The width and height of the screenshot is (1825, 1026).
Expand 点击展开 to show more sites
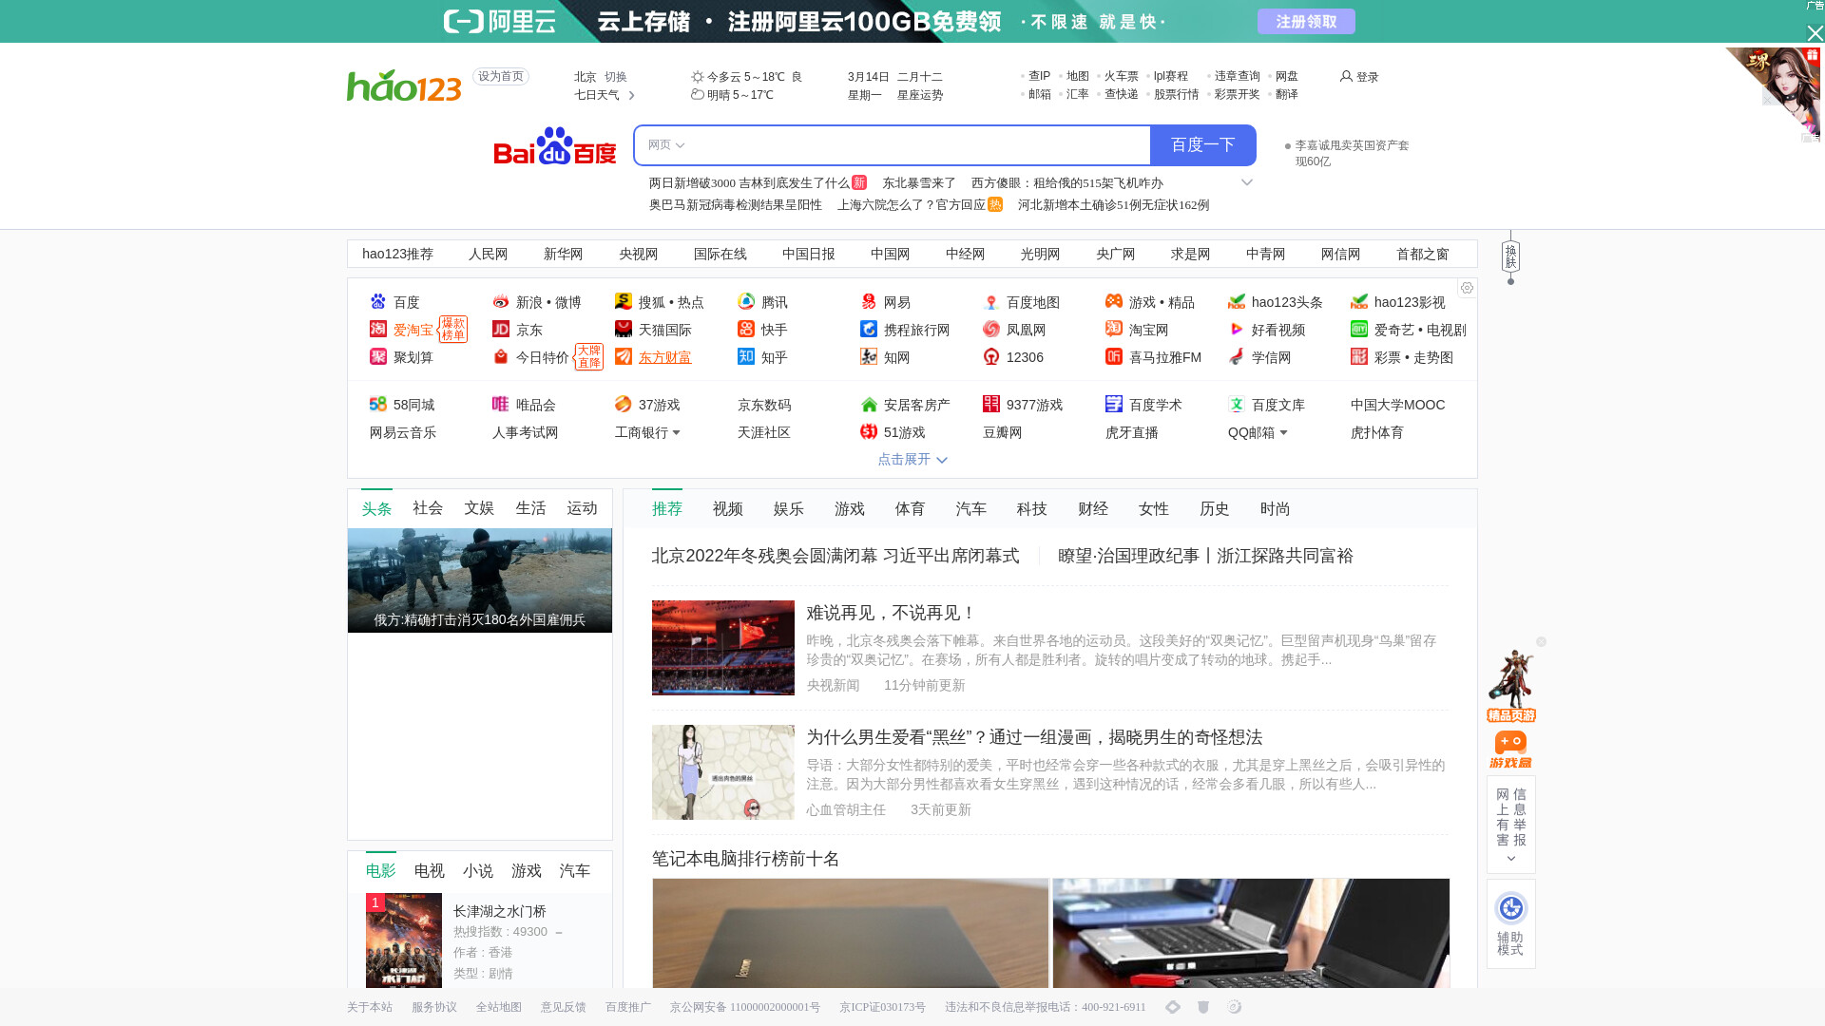pos(912,460)
